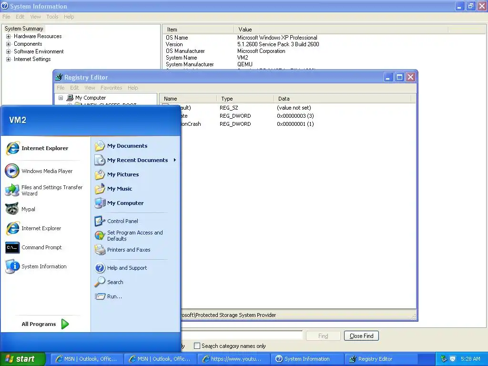Select My Computer node in Registry Editor tree

[x=90, y=98]
